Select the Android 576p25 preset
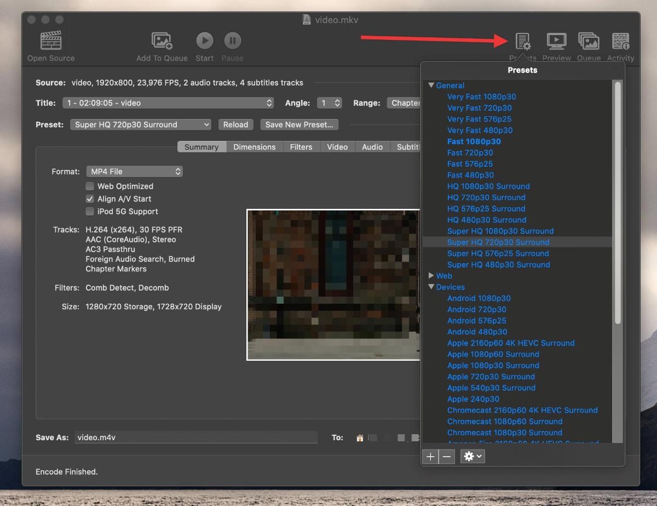Image resolution: width=657 pixels, height=506 pixels. (477, 321)
